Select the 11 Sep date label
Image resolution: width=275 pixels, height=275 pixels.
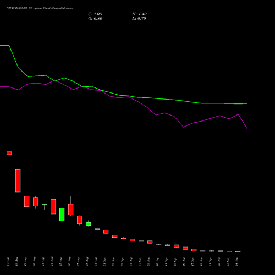(x=166, y=262)
